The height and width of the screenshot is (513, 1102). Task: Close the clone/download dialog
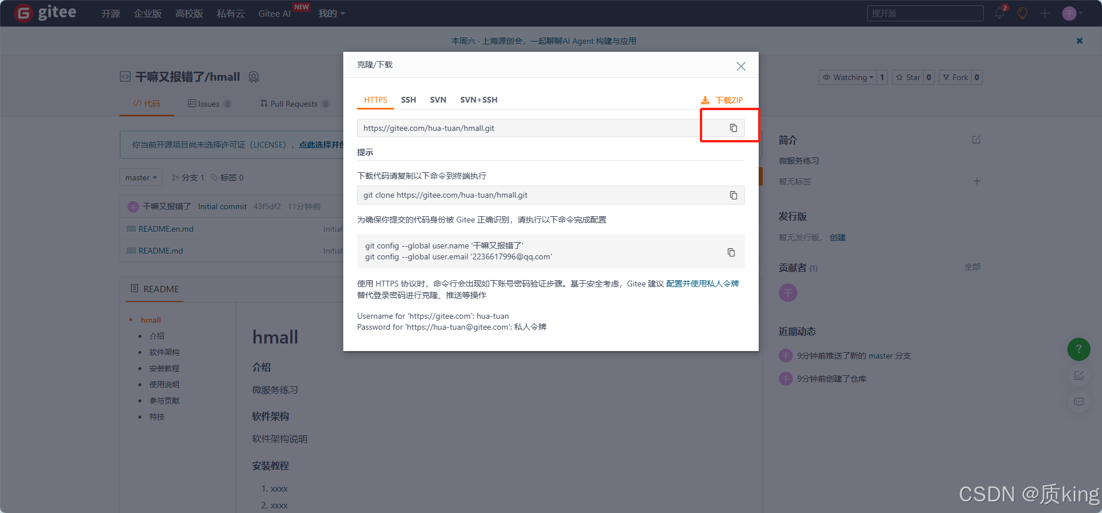pyautogui.click(x=741, y=66)
